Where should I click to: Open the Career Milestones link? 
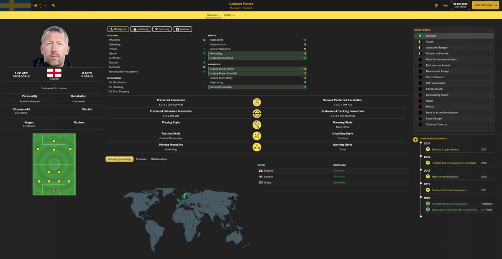tap(433, 138)
